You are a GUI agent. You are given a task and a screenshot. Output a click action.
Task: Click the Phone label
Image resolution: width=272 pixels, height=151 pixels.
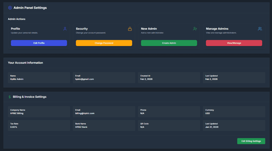[x=143, y=110]
